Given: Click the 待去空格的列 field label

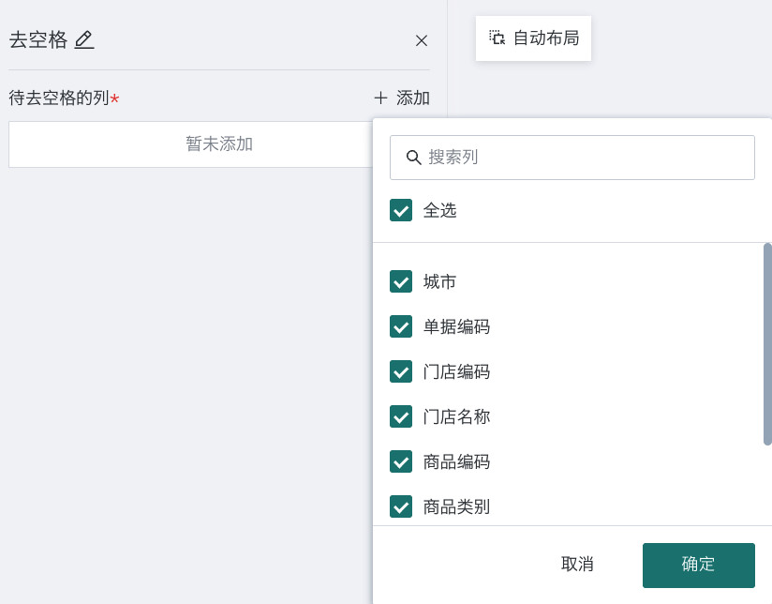Looking at the screenshot, I should coord(59,98).
